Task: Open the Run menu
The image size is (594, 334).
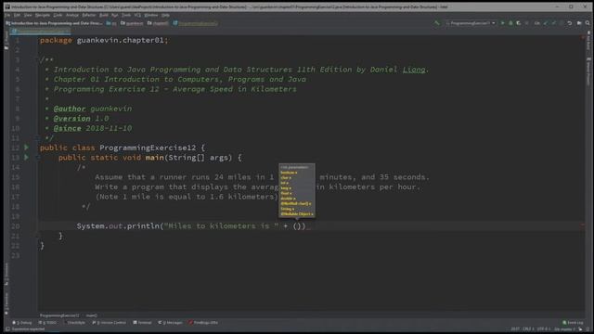Action: coord(115,15)
